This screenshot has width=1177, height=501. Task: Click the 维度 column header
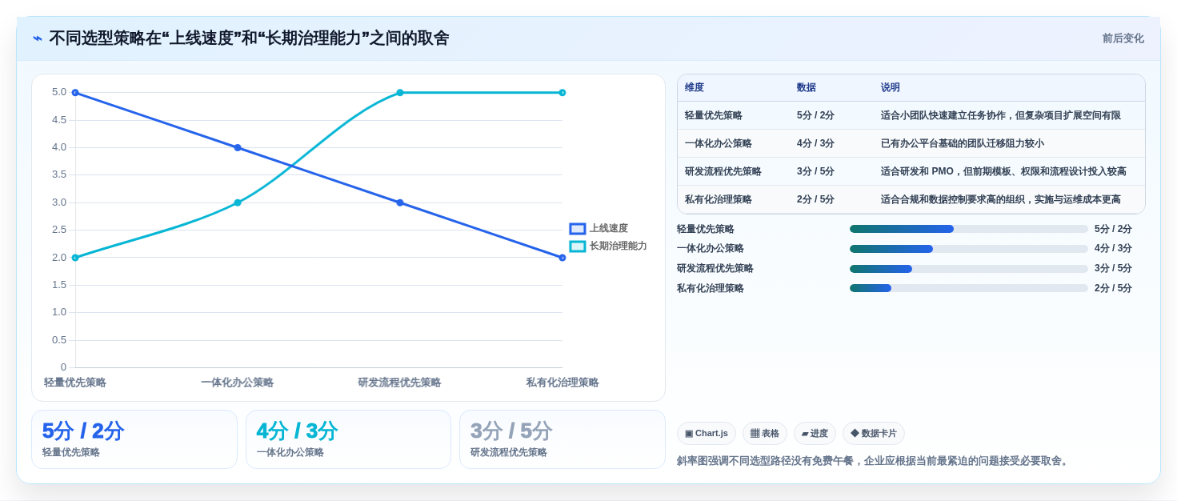695,88
